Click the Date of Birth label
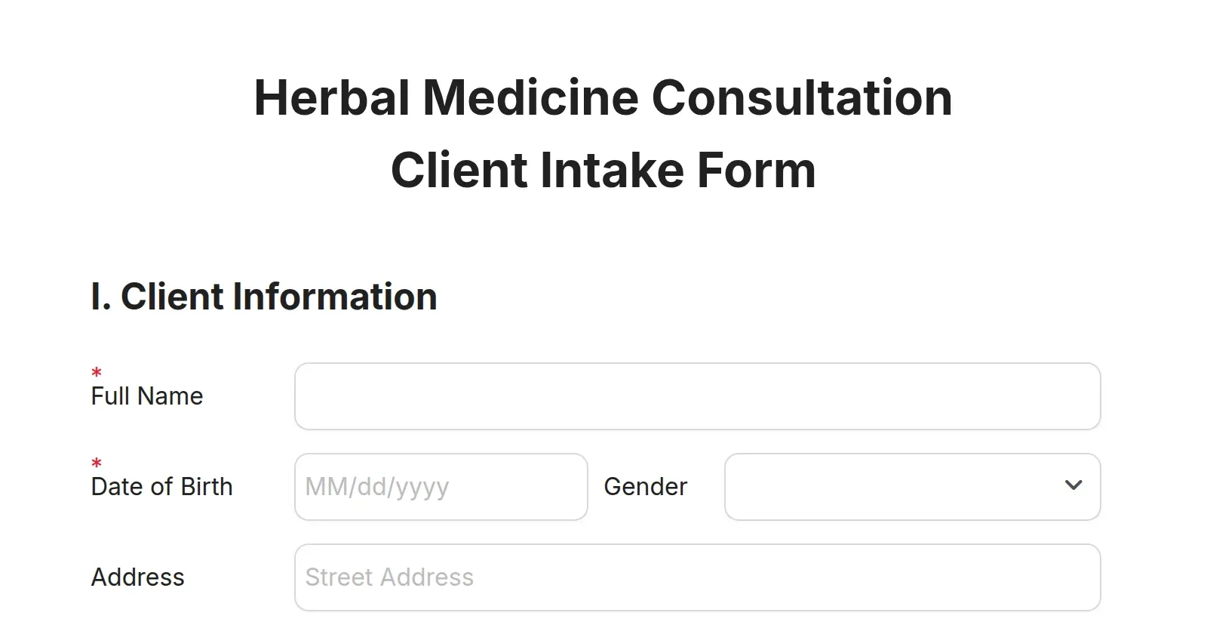Image resolution: width=1207 pixels, height=628 pixels. pyautogui.click(x=162, y=487)
